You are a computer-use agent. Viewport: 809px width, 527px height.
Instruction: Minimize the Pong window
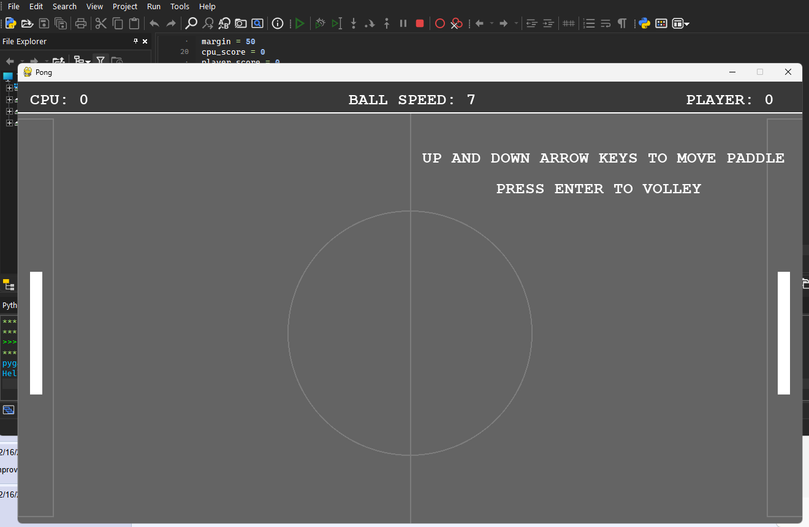[x=732, y=72]
